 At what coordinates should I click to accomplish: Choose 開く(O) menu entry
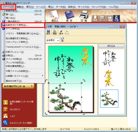(x=23, y=14)
